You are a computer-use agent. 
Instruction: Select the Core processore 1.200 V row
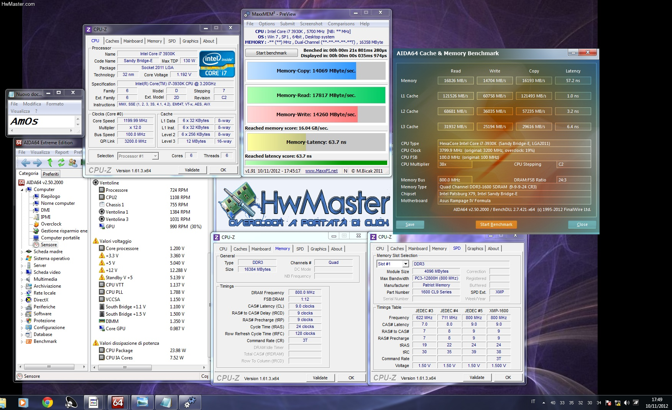(150, 249)
